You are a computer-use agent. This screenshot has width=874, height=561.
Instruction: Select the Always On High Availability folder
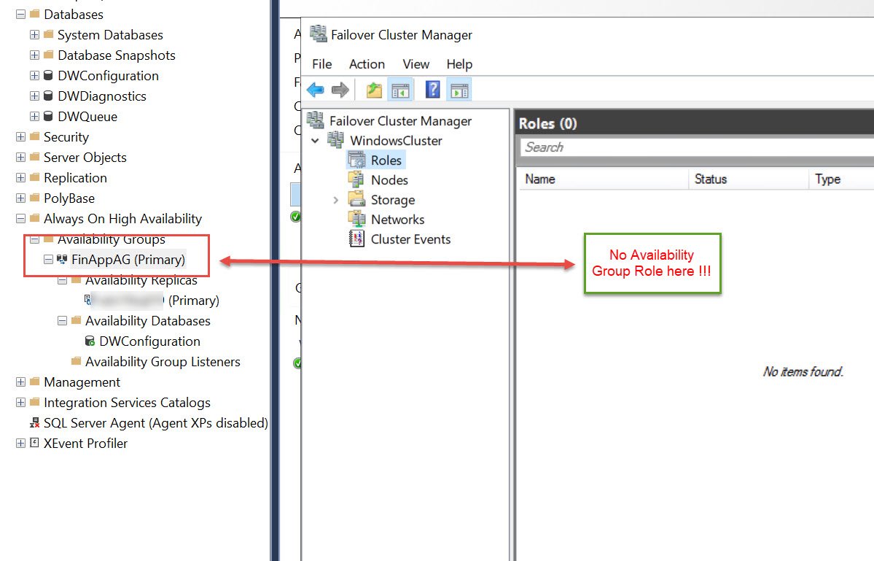coord(122,219)
